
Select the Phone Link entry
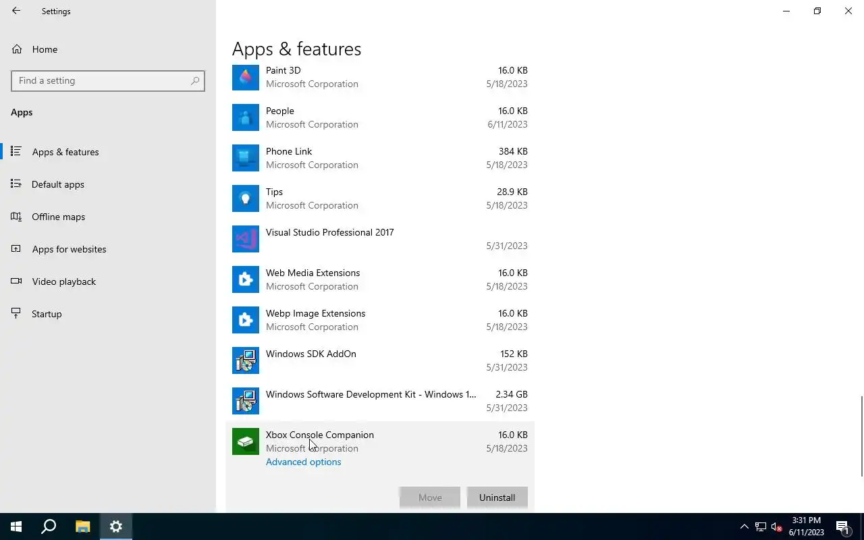(x=380, y=158)
